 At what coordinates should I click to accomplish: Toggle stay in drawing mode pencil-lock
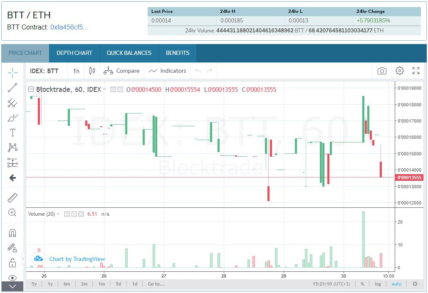(x=12, y=248)
